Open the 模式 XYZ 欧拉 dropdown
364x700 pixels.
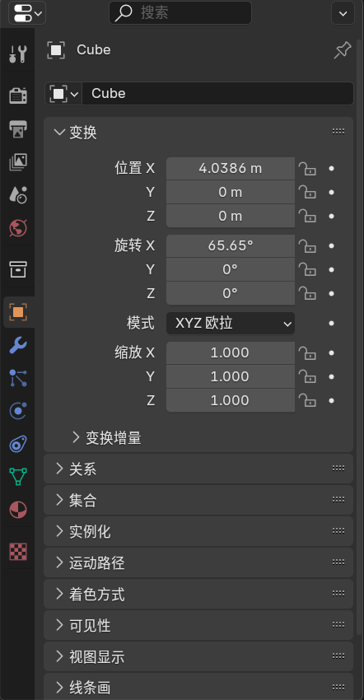231,323
